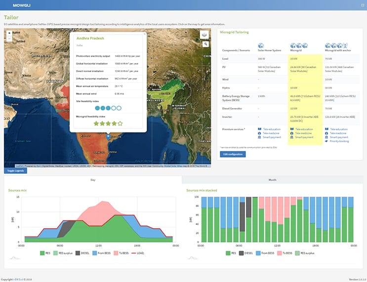Screen dimensions: 367x282
Task: Click small curve icon under Sources mix chart
Action: coord(14,258)
